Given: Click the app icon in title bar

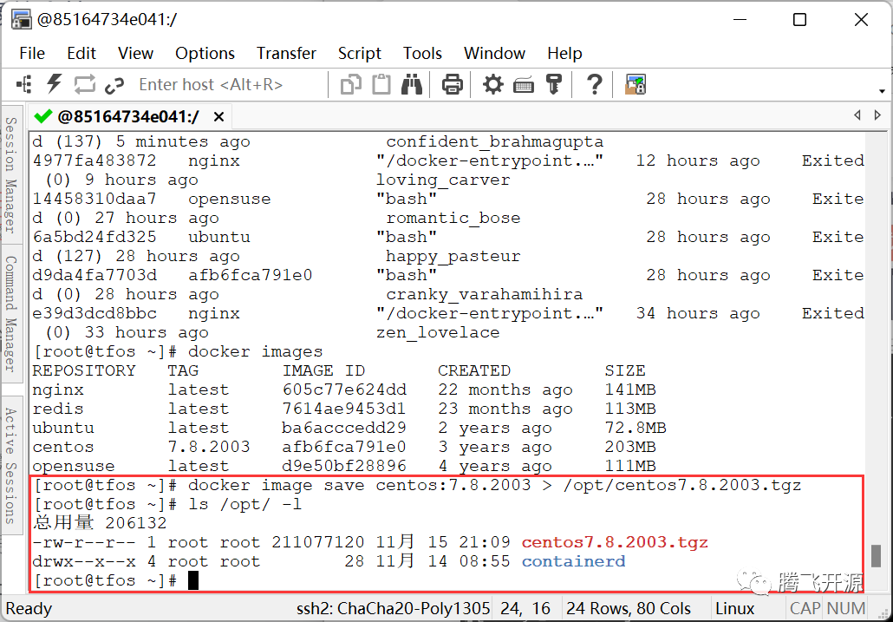Looking at the screenshot, I should (22, 19).
